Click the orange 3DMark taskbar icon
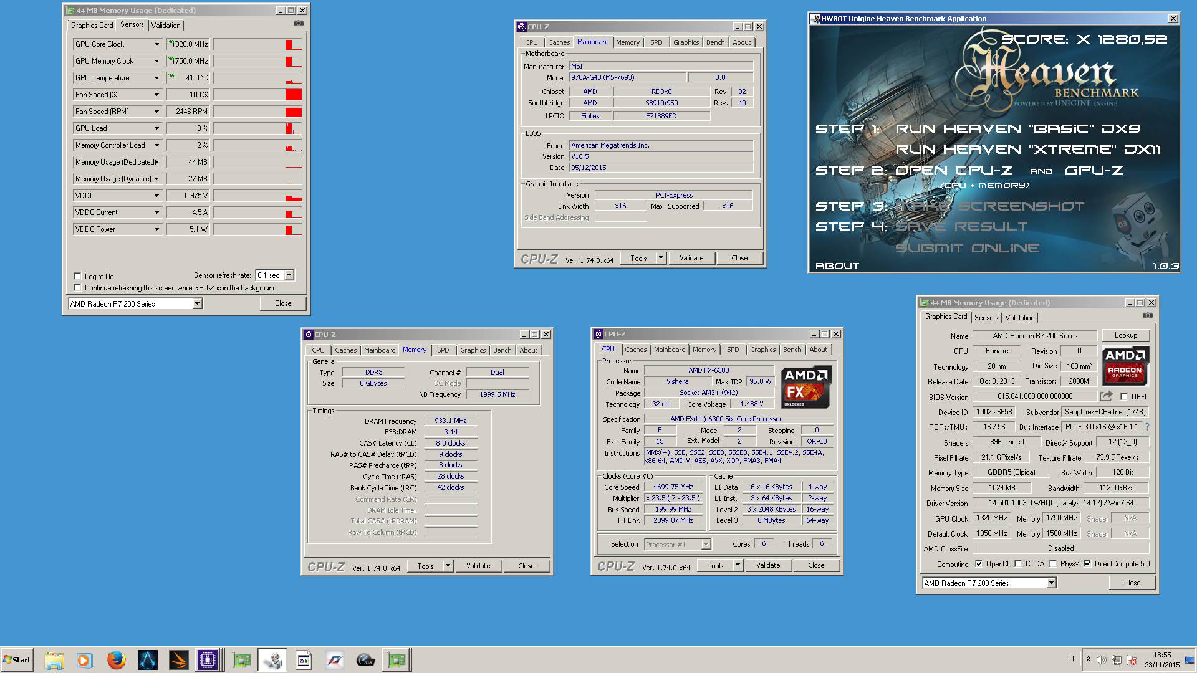1197x673 pixels. click(x=178, y=660)
